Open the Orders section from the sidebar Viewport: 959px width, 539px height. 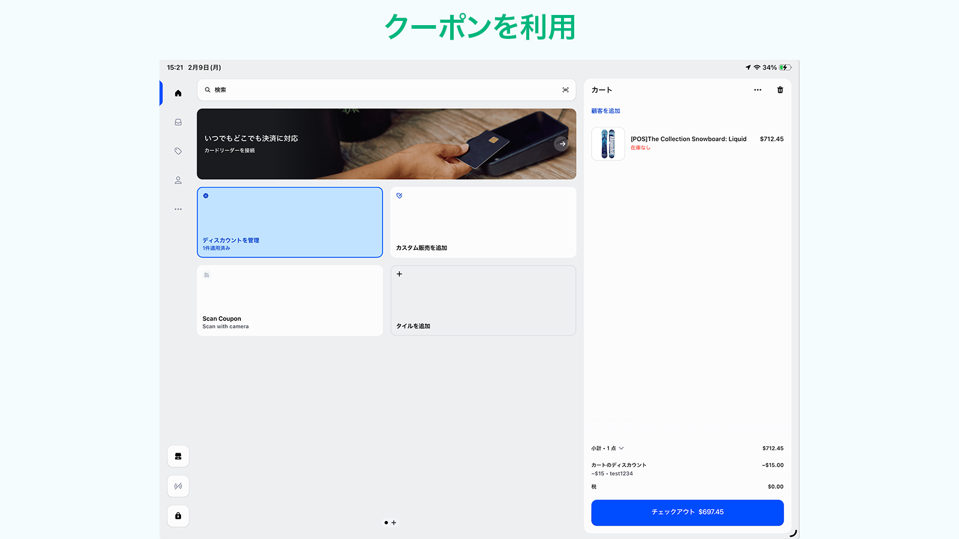[177, 122]
